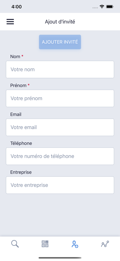The height and width of the screenshot is (261, 120).
Task: Select the Votre email field
Action: click(x=60, y=127)
